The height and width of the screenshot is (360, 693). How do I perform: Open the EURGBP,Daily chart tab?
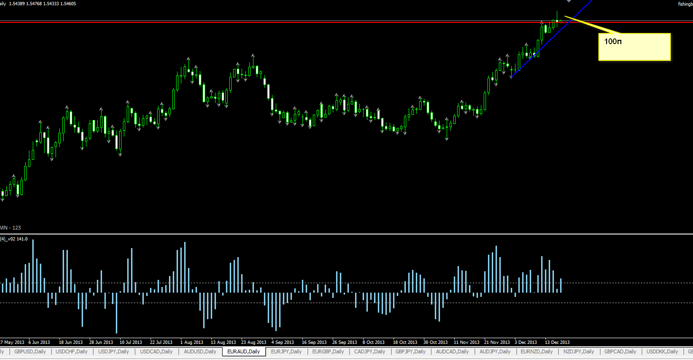pyautogui.click(x=328, y=351)
